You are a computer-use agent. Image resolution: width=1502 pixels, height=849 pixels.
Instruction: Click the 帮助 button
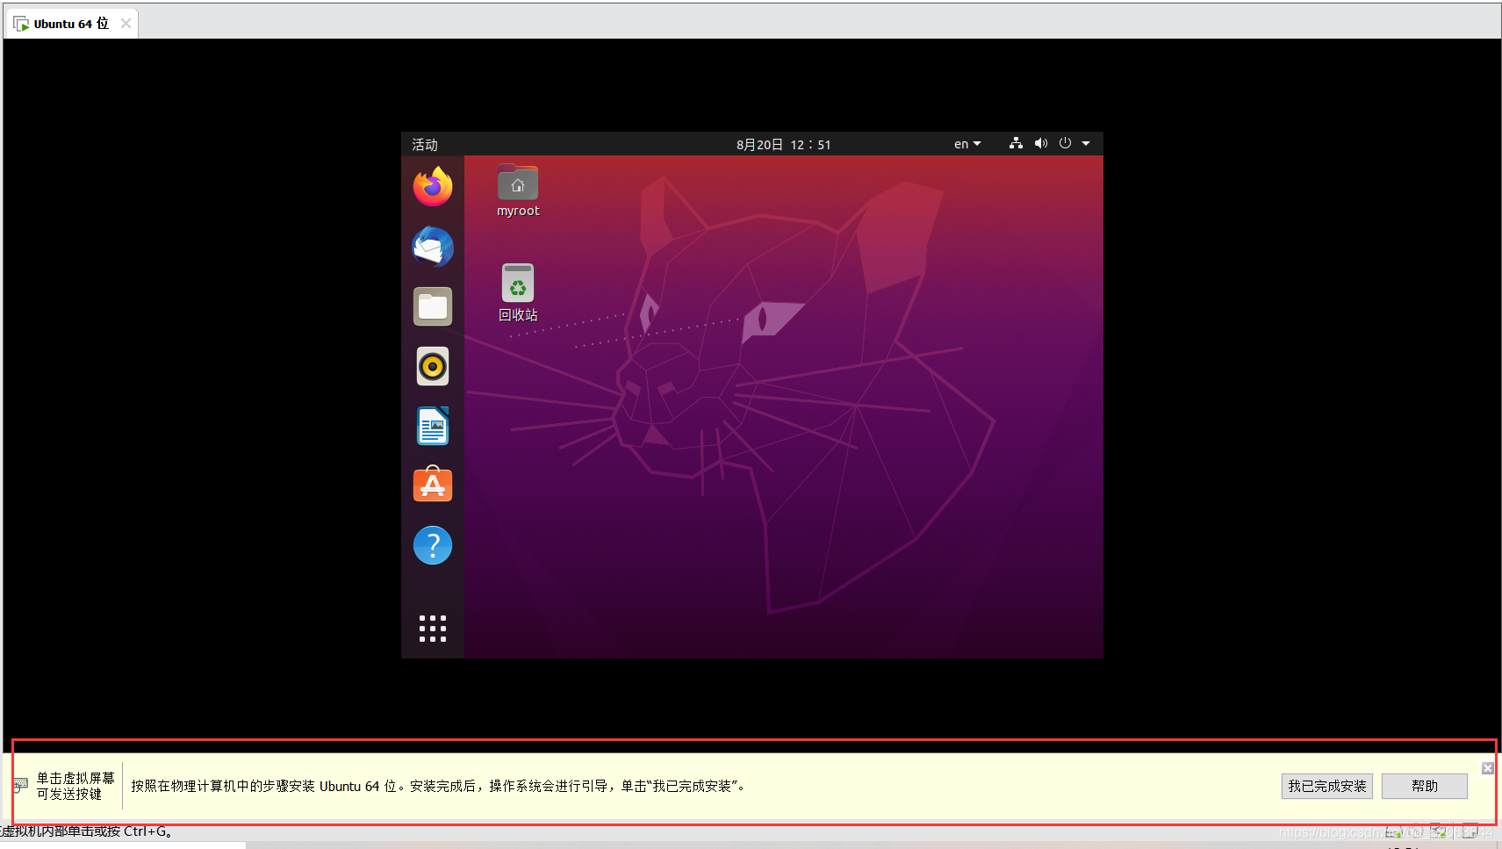(1425, 786)
